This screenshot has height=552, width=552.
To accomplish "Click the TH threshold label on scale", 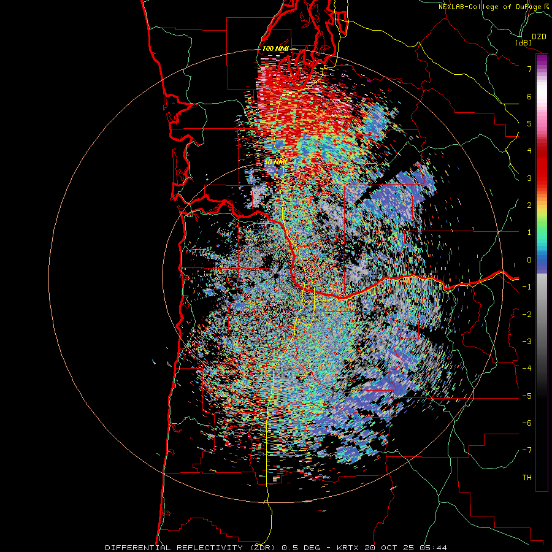I will 527,478.
